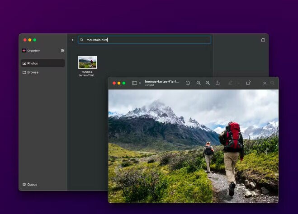
Task: Zoom out of the image in Preview
Action: (199, 83)
